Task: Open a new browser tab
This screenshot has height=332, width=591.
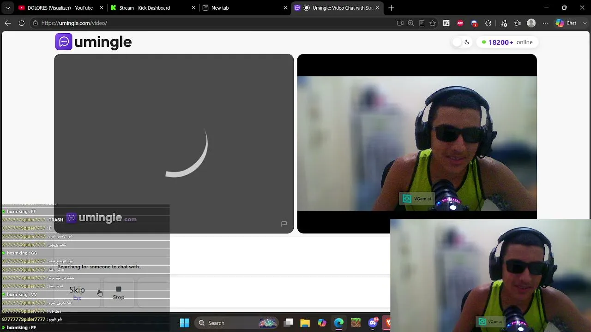Action: 391,8
